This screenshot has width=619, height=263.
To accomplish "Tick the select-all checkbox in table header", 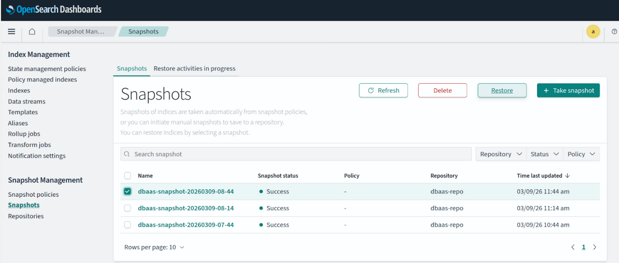I will coord(127,176).
